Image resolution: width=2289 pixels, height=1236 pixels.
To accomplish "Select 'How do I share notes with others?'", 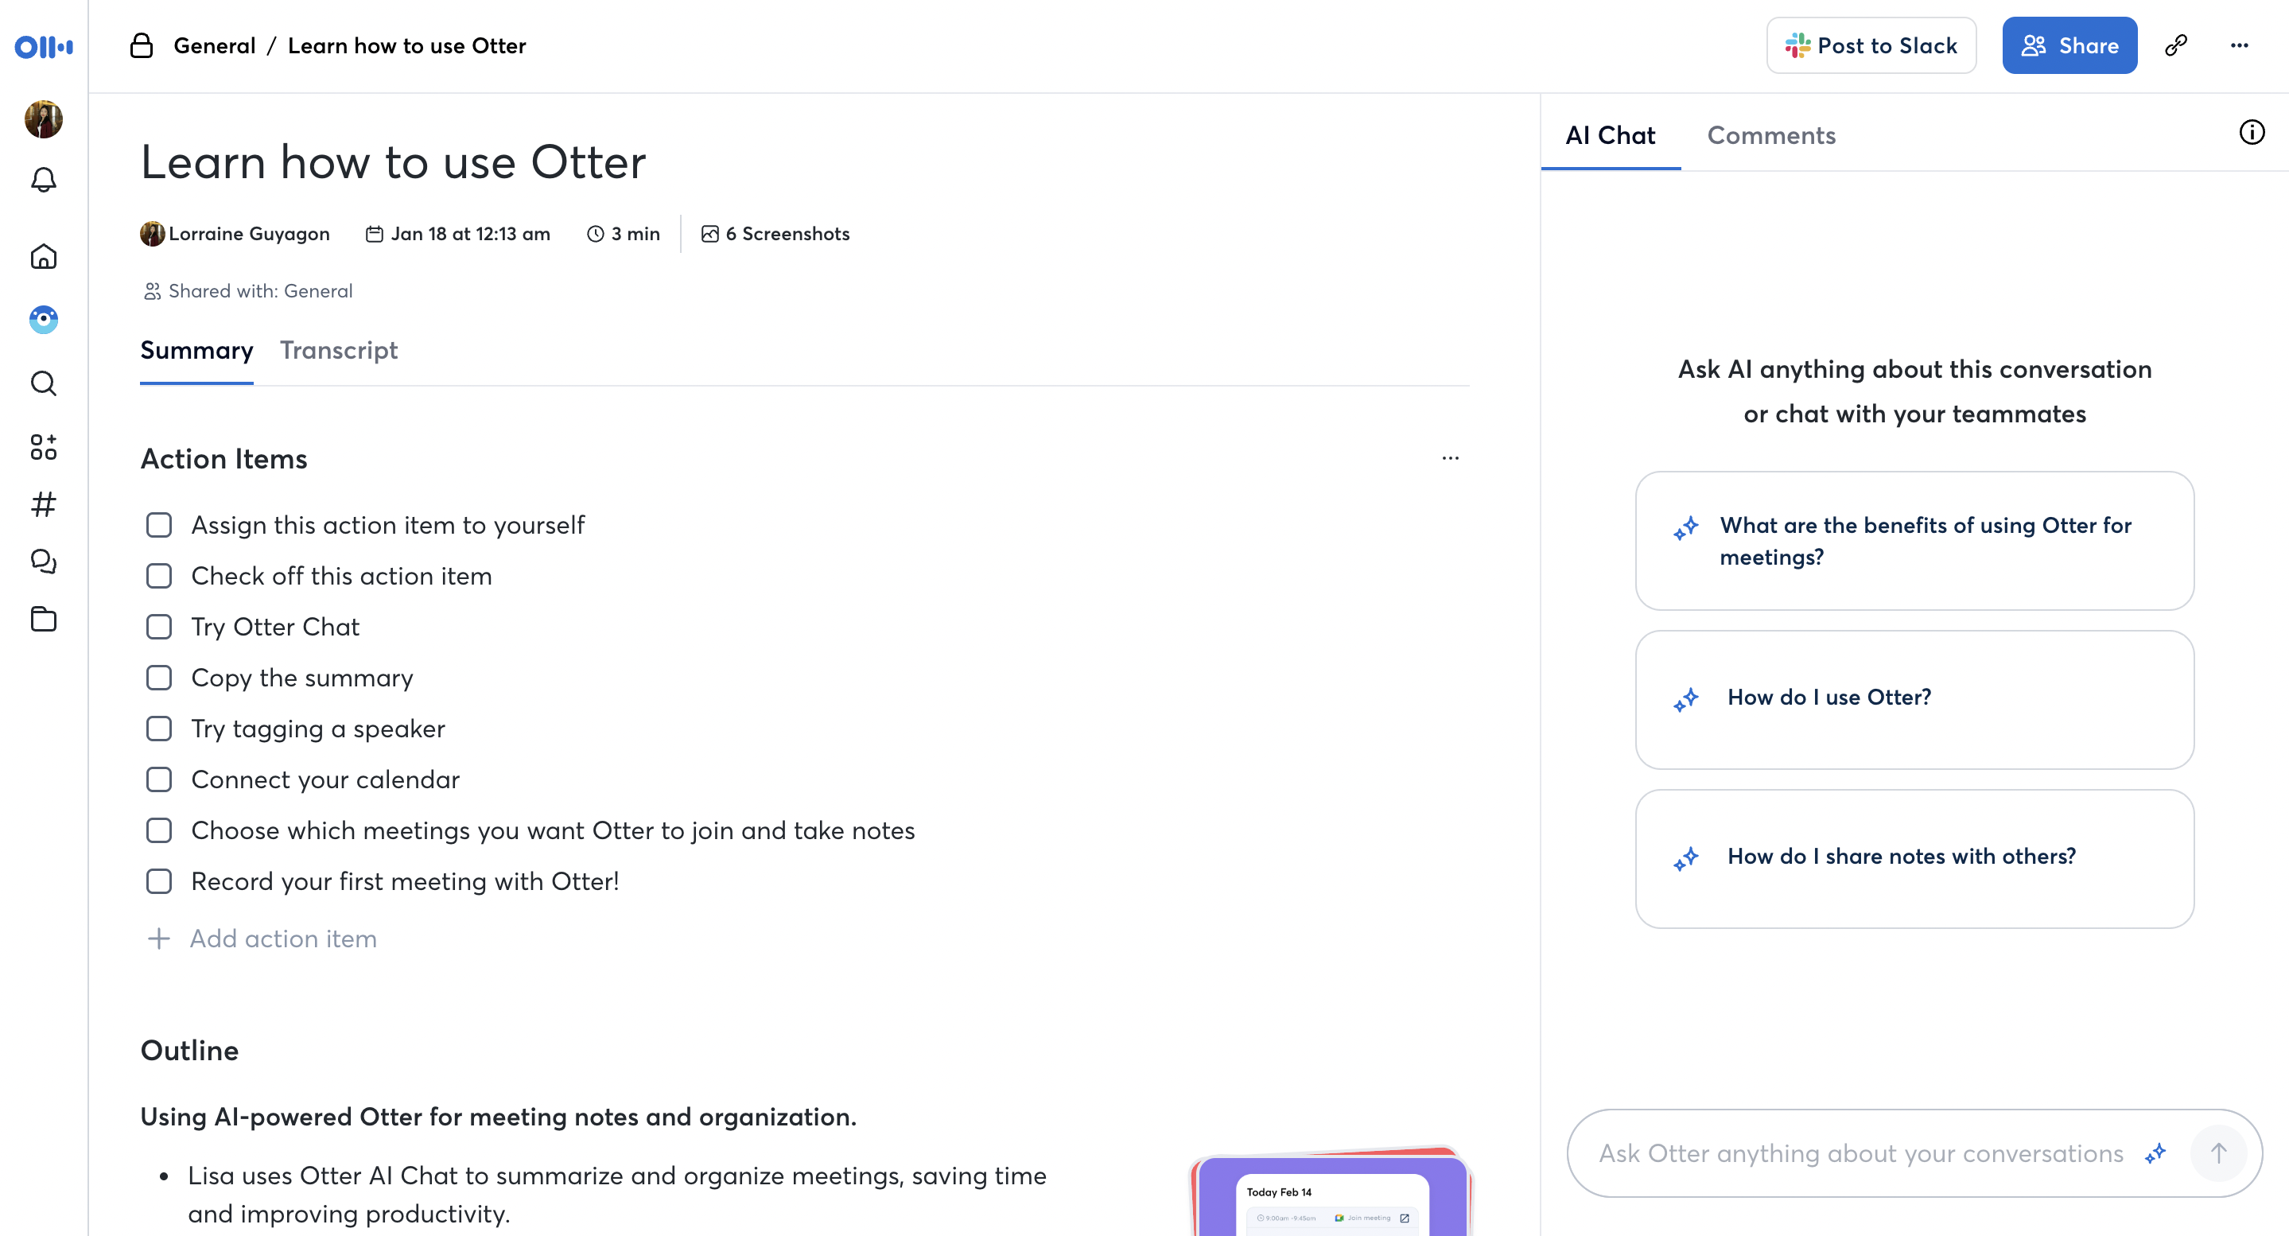I will point(1914,858).
